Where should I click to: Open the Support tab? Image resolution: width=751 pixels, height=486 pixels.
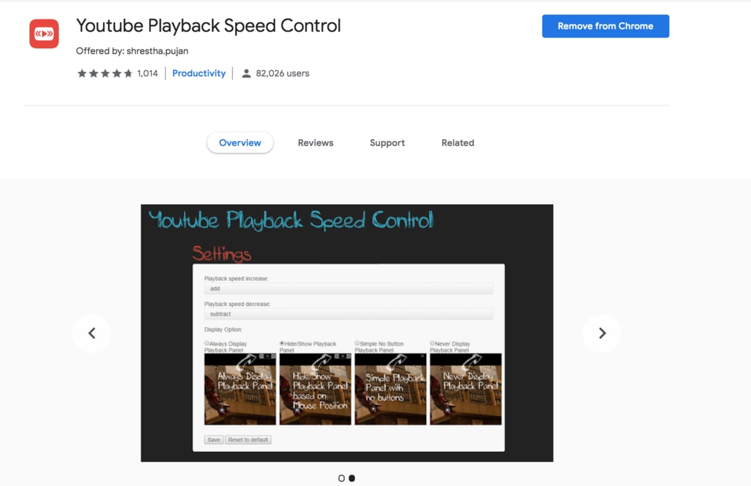(x=387, y=143)
